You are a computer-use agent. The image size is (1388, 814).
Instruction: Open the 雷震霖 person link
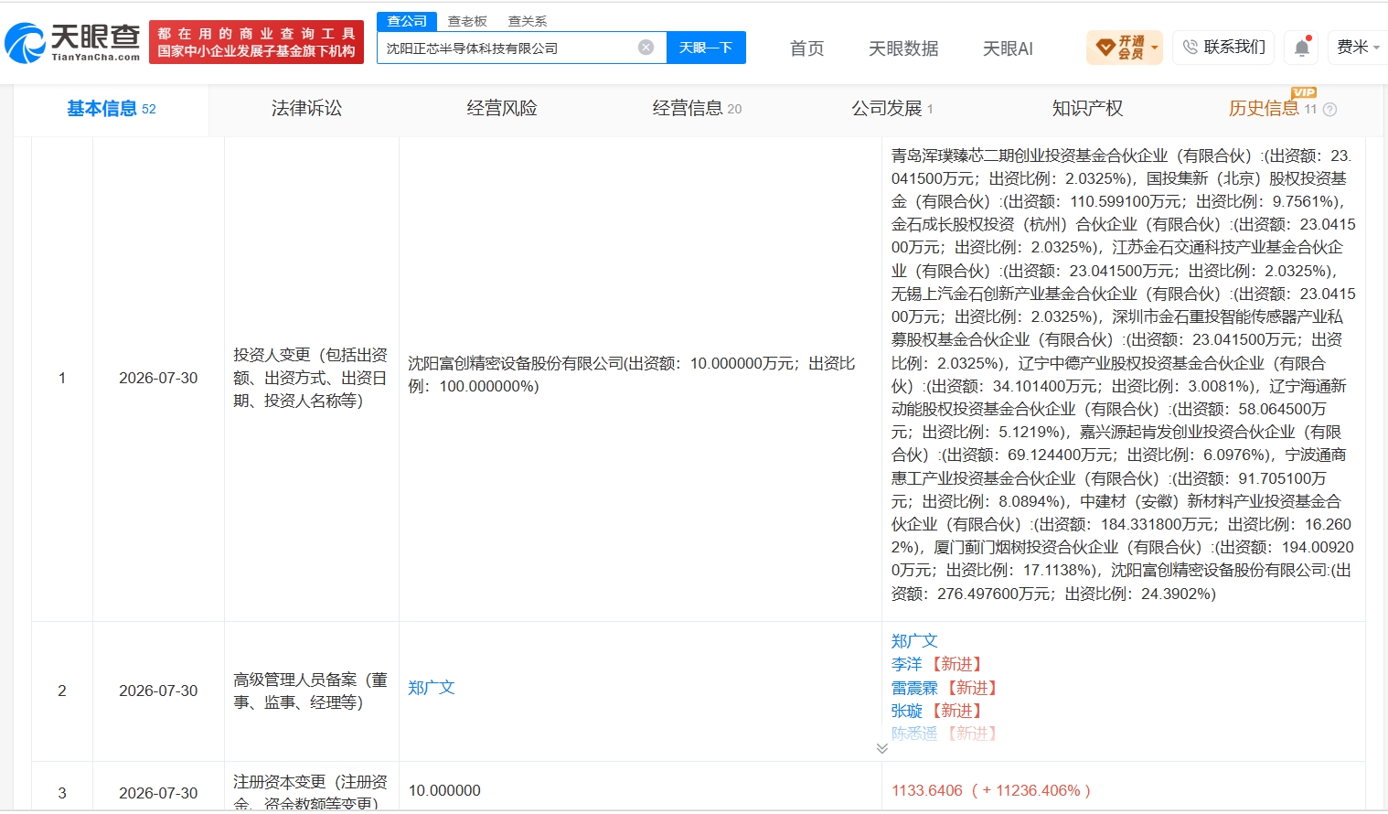pos(914,688)
